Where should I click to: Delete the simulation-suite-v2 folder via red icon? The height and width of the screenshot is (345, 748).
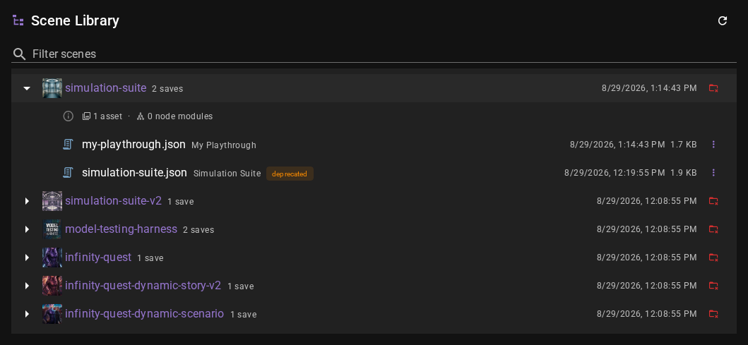point(713,201)
